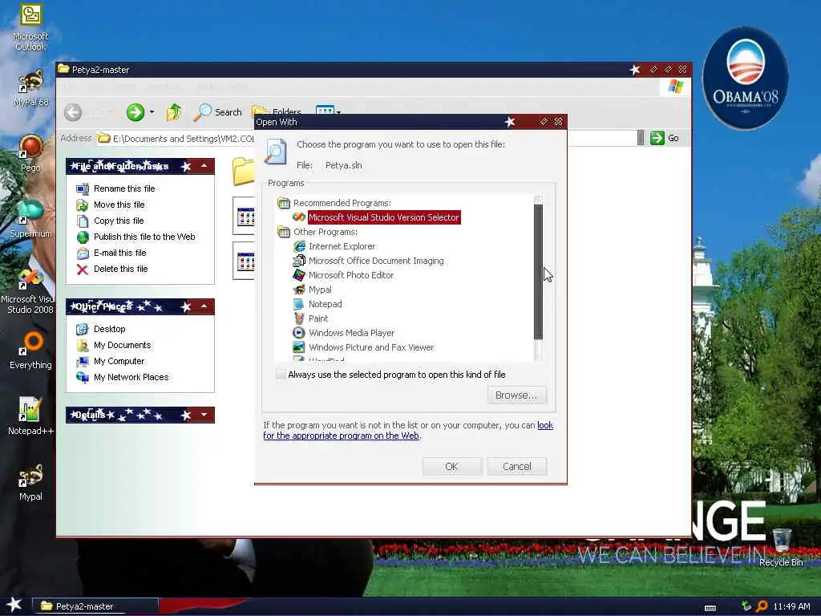Click Delete this file task
This screenshot has width=821, height=616.
120,269
